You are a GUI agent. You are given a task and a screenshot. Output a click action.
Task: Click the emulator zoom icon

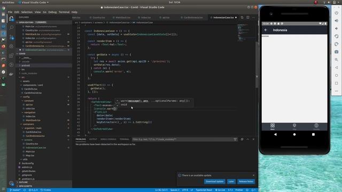[336, 60]
